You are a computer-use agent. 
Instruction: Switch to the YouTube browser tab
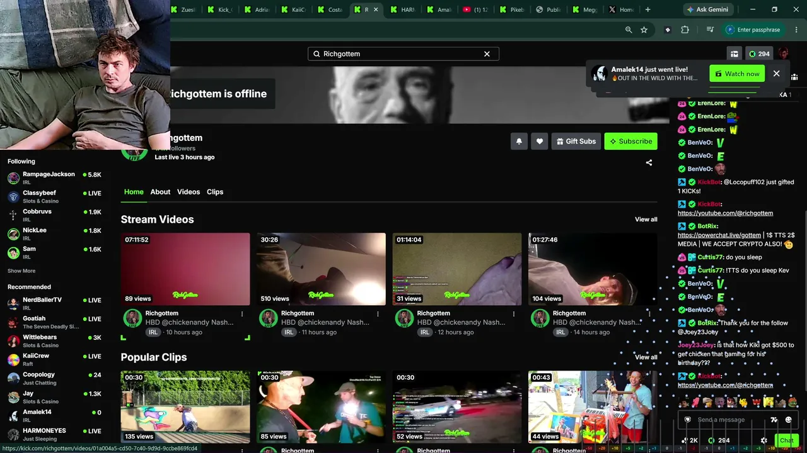click(x=475, y=9)
